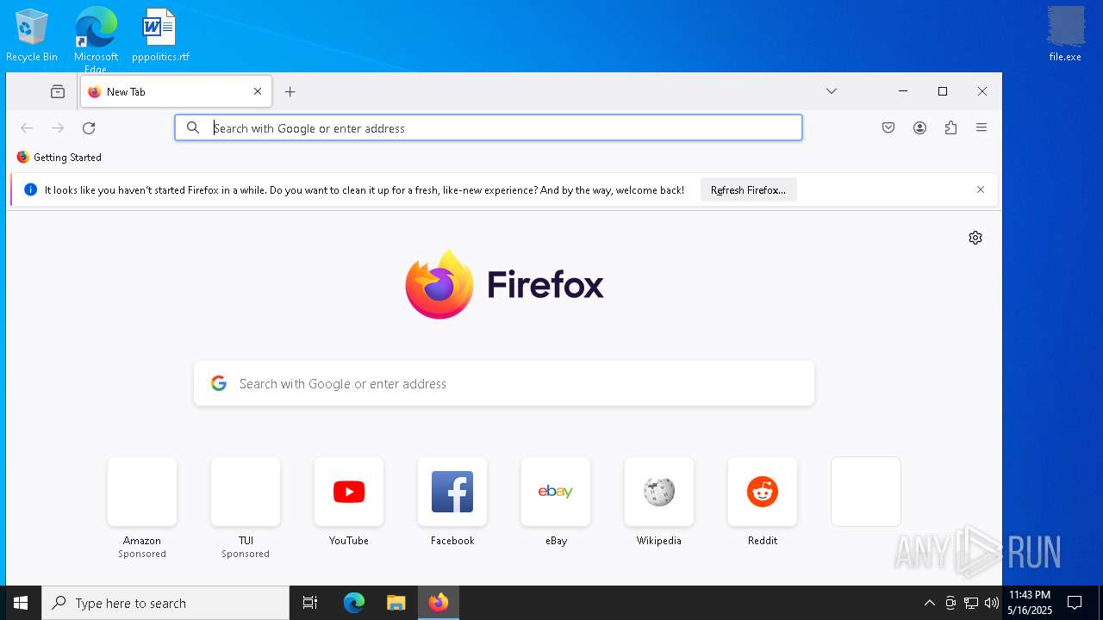This screenshot has height=620, width=1103.
Task: Open the Action Center notifications icon
Action: click(1075, 603)
